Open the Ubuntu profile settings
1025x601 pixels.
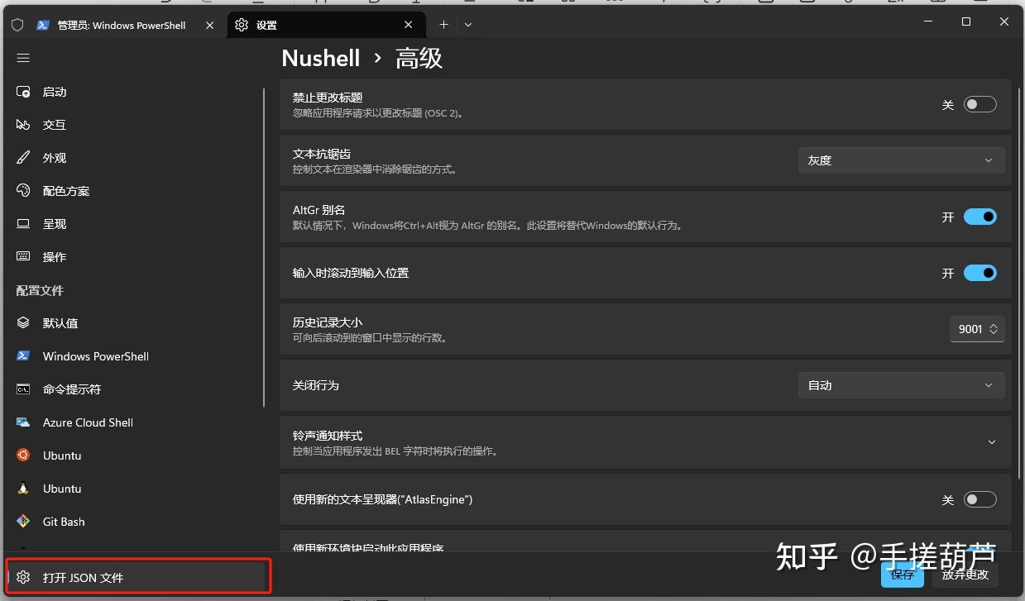[x=61, y=455]
